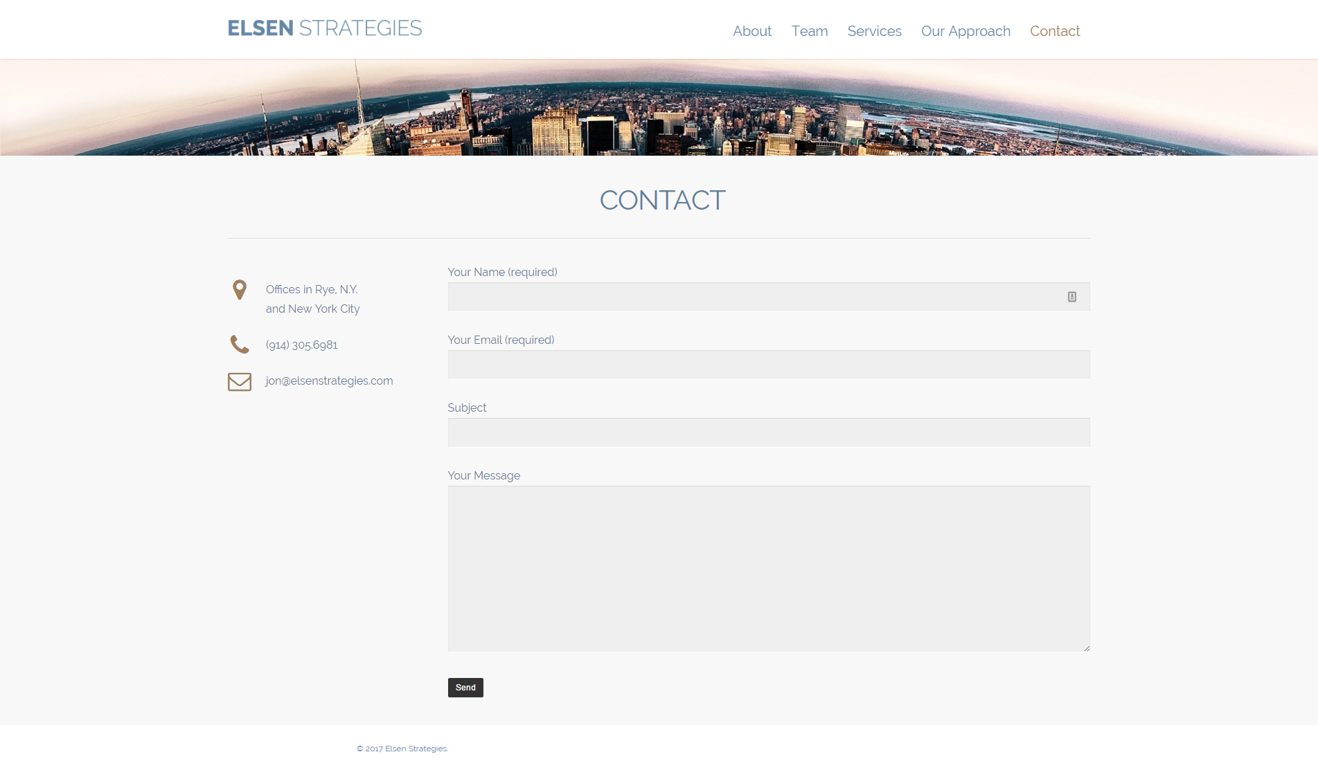This screenshot has height=770, width=1318.
Task: Click the autofill contact icon in name field
Action: (x=1071, y=297)
